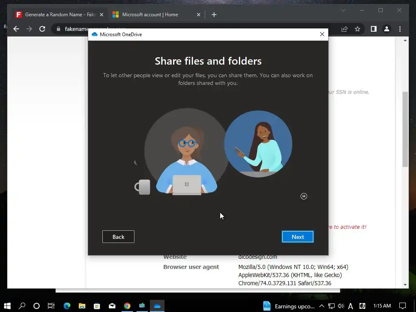Click Next in the OneDrive setup dialog
416x312 pixels.
[x=298, y=237]
